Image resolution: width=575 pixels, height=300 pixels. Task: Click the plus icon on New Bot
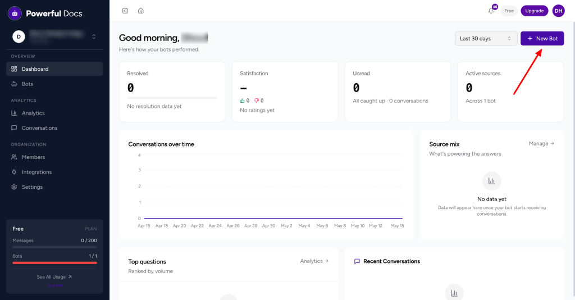(x=530, y=39)
